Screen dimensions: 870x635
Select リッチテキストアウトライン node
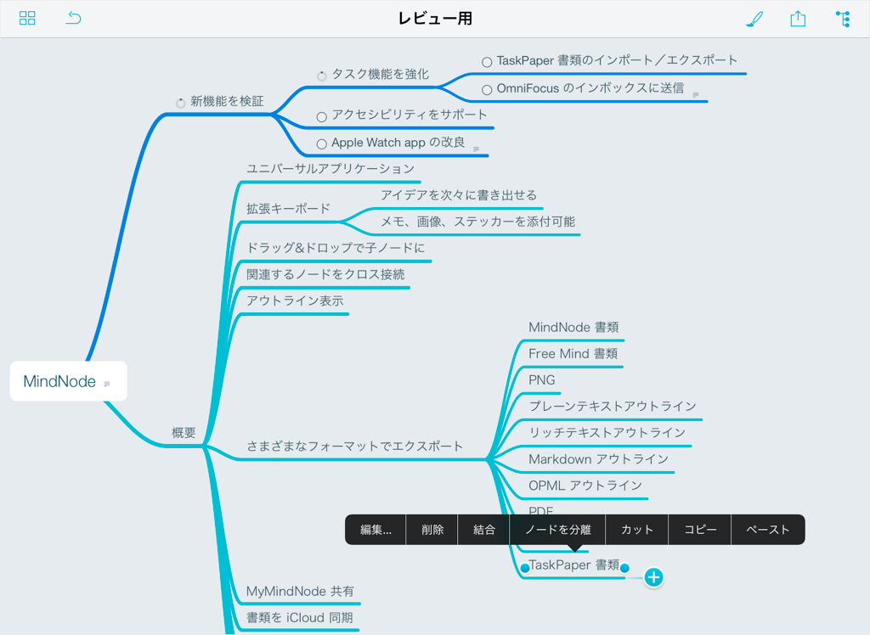(x=607, y=433)
